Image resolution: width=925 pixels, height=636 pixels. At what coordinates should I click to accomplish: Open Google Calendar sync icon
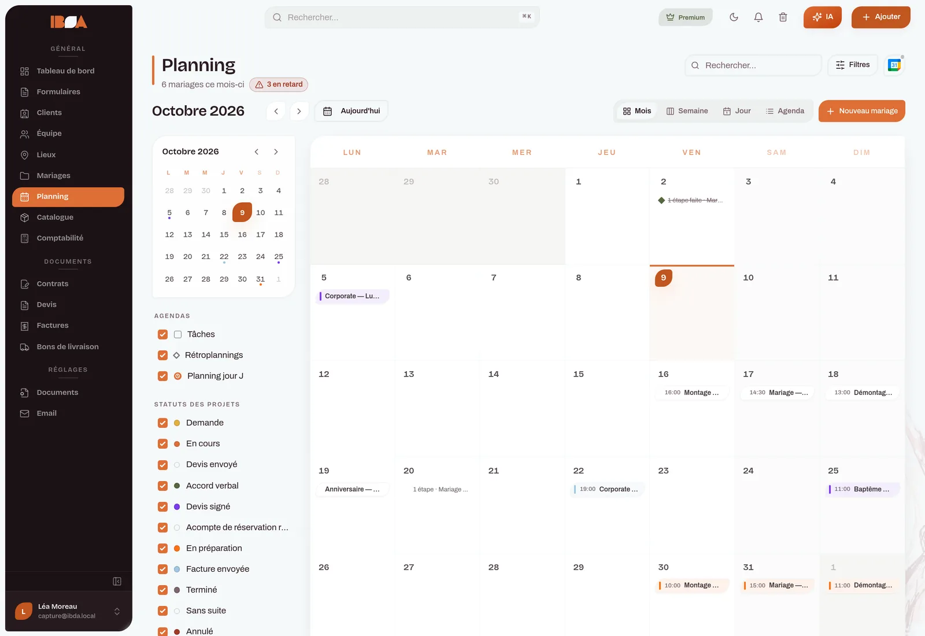894,65
